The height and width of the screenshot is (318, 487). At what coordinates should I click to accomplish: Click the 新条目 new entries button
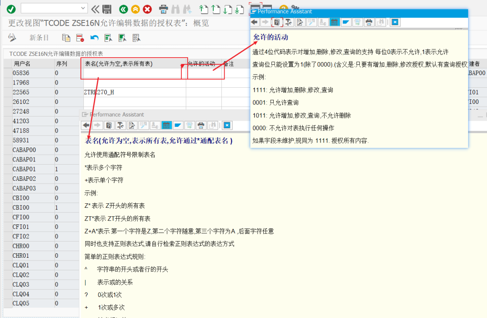(39, 37)
